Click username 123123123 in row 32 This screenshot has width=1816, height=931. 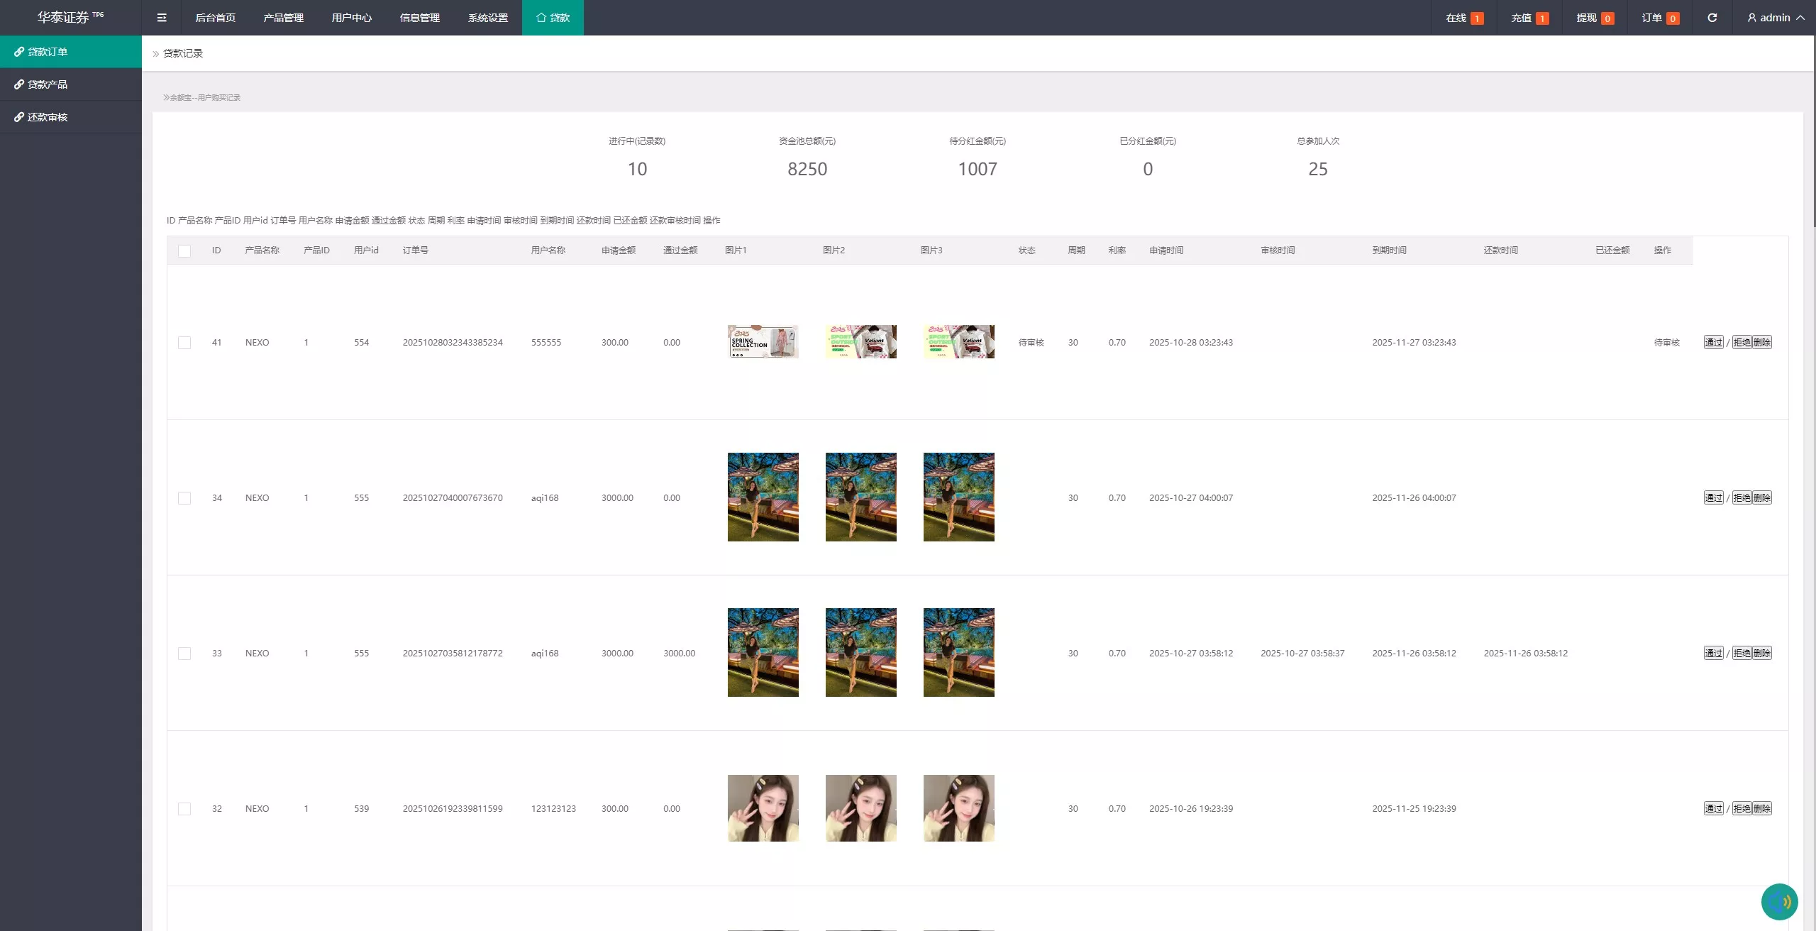553,809
